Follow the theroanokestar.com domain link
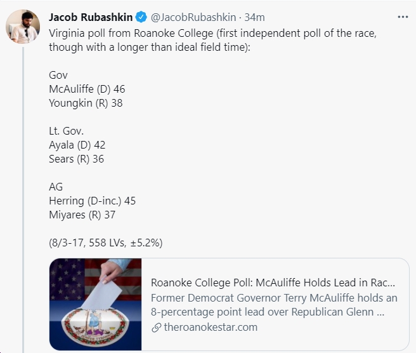The image size is (416, 353). point(211,327)
